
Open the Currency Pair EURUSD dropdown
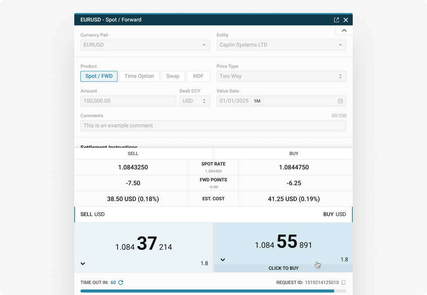click(x=145, y=45)
